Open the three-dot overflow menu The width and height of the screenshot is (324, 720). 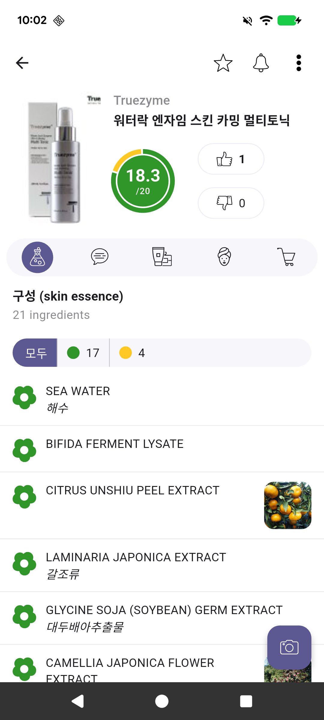(x=298, y=63)
